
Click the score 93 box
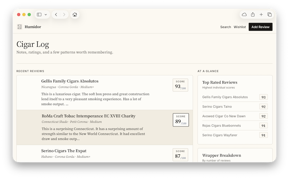(x=180, y=85)
